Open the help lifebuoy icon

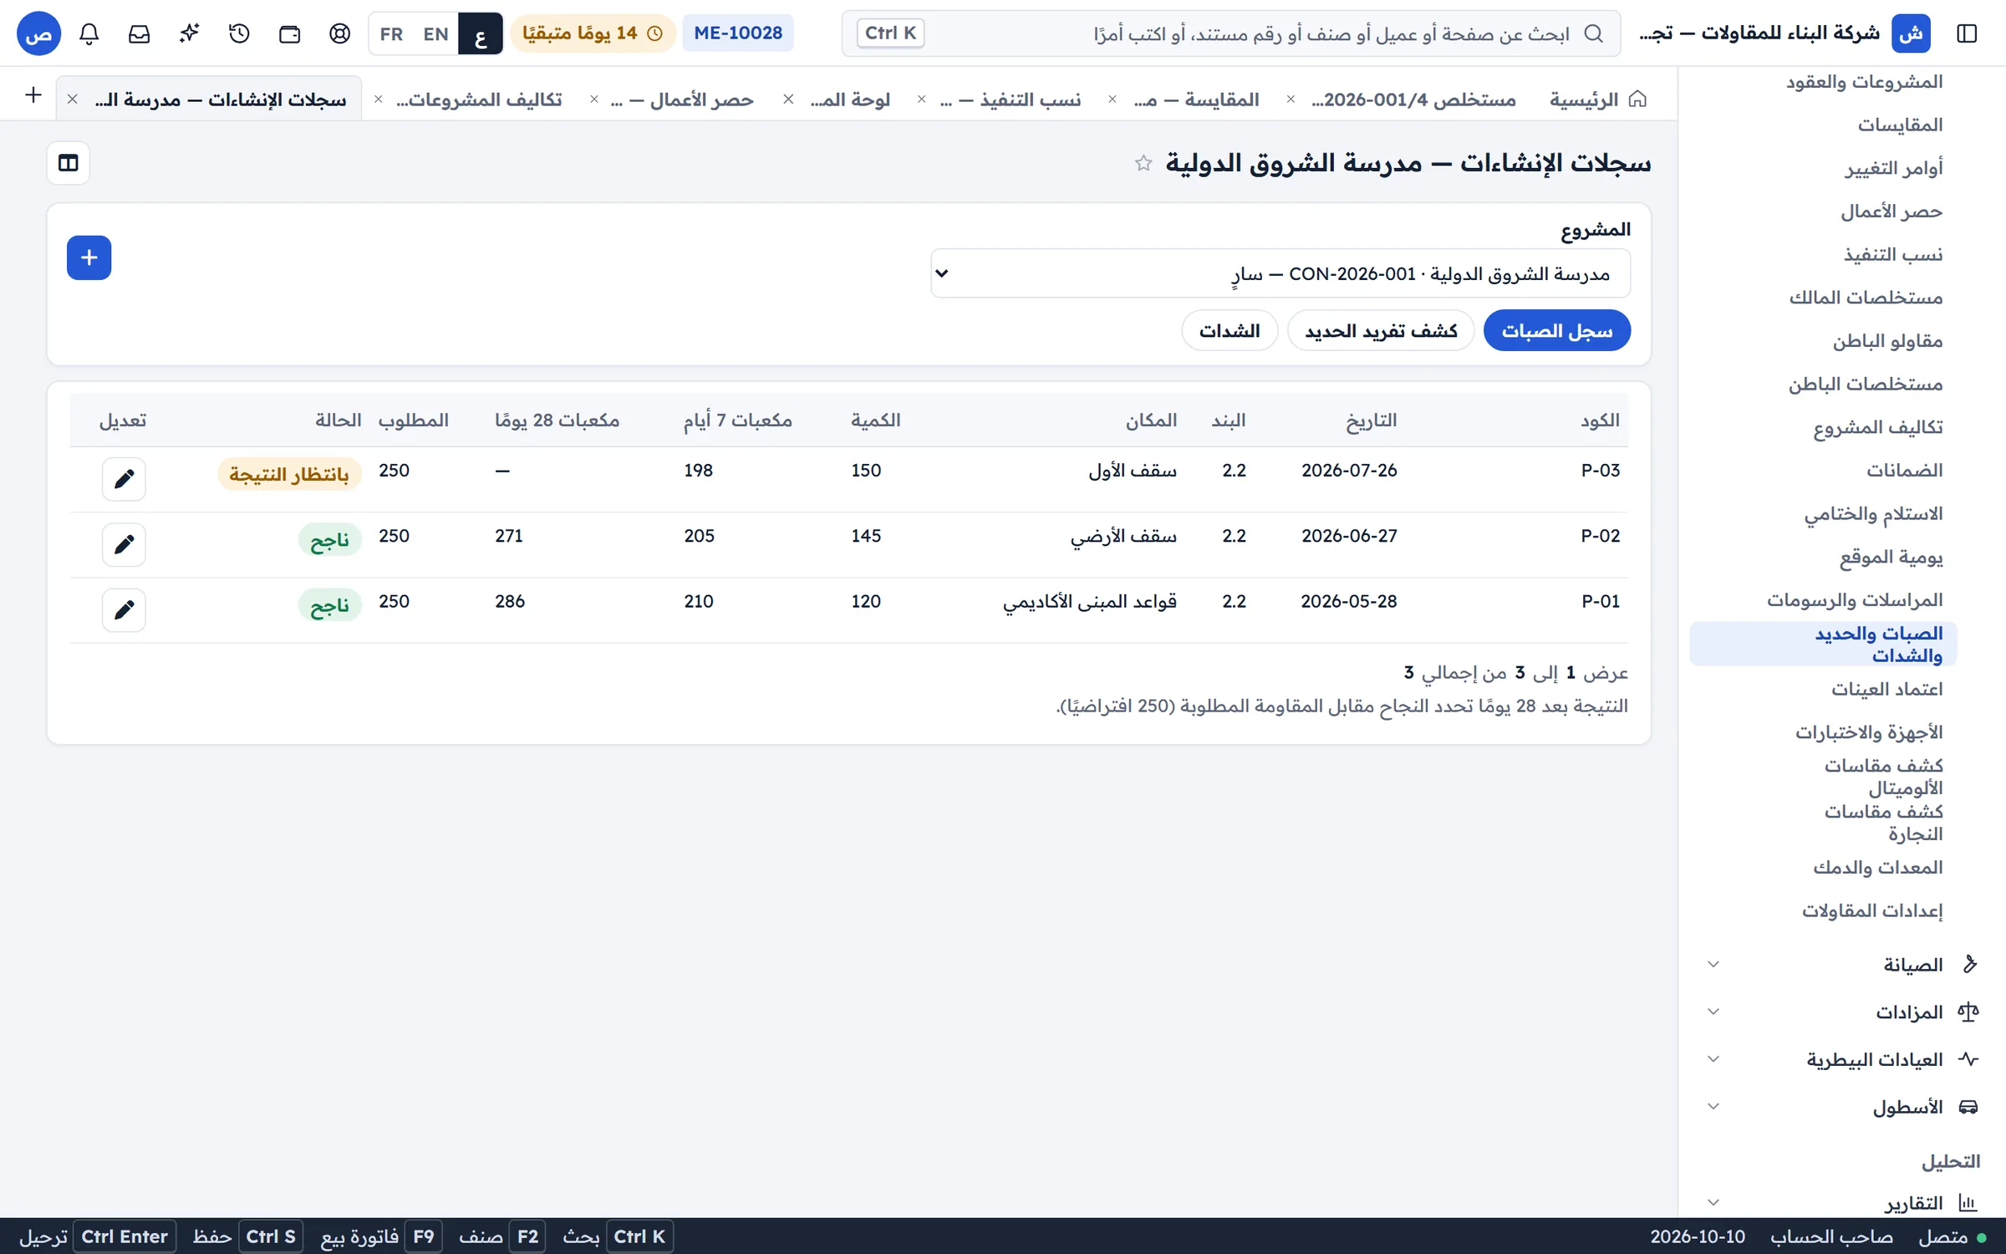[x=340, y=33]
